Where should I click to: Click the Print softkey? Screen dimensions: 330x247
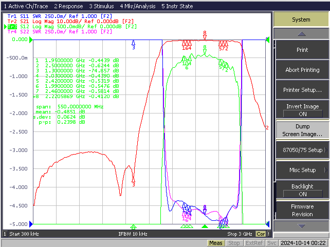click(302, 50)
